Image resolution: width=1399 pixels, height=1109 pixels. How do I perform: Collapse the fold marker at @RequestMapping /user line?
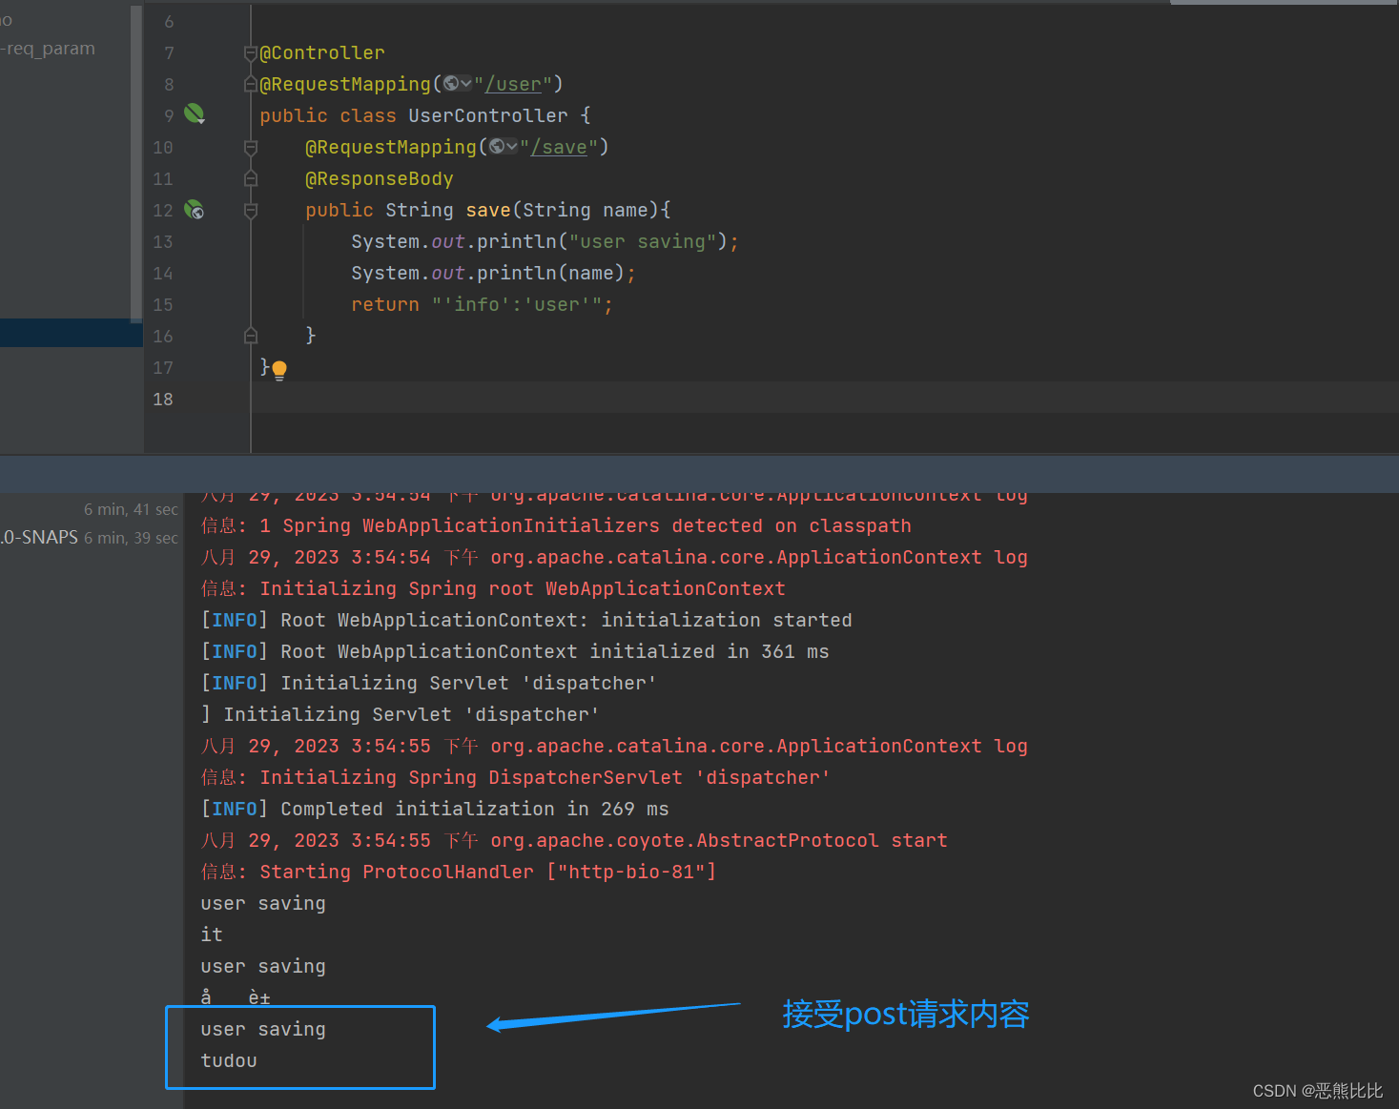coord(251,84)
